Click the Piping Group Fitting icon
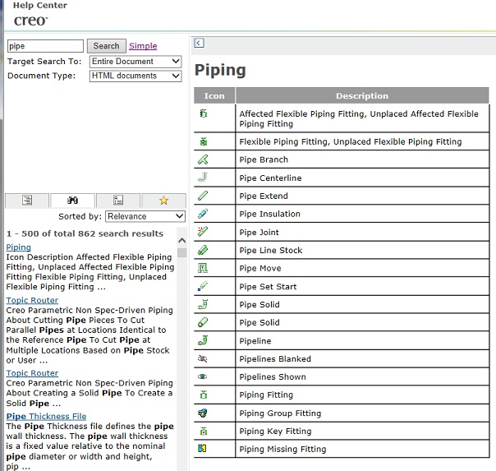This screenshot has width=496, height=471. [x=203, y=413]
